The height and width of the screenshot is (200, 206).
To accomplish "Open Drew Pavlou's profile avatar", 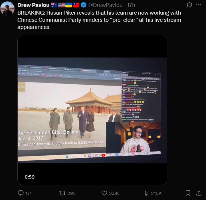I will click(x=7, y=9).
